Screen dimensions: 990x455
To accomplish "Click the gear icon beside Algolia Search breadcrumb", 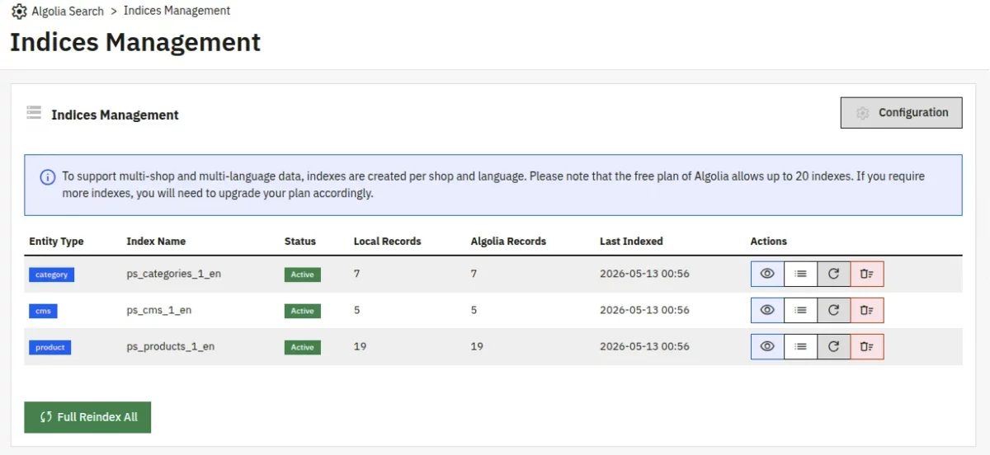I will coord(19,12).
